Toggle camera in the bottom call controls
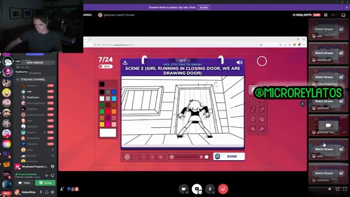This screenshot has height=197, width=350. pos(183,189)
